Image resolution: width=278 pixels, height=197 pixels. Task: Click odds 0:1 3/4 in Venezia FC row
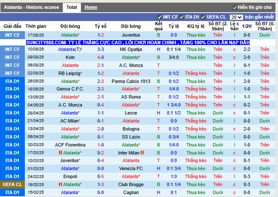(174, 168)
